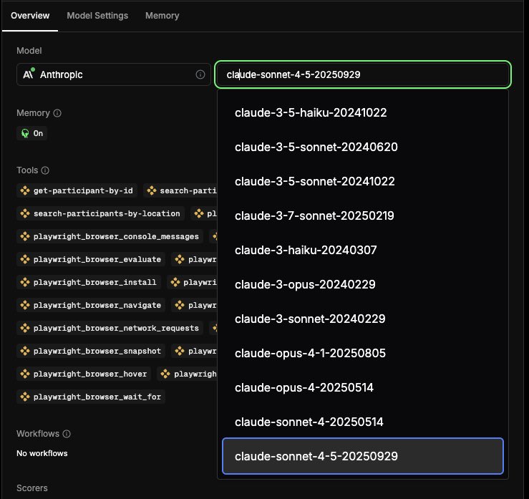Screen dimensions: 529x499
Task: Open the Memory tab
Action: point(162,16)
